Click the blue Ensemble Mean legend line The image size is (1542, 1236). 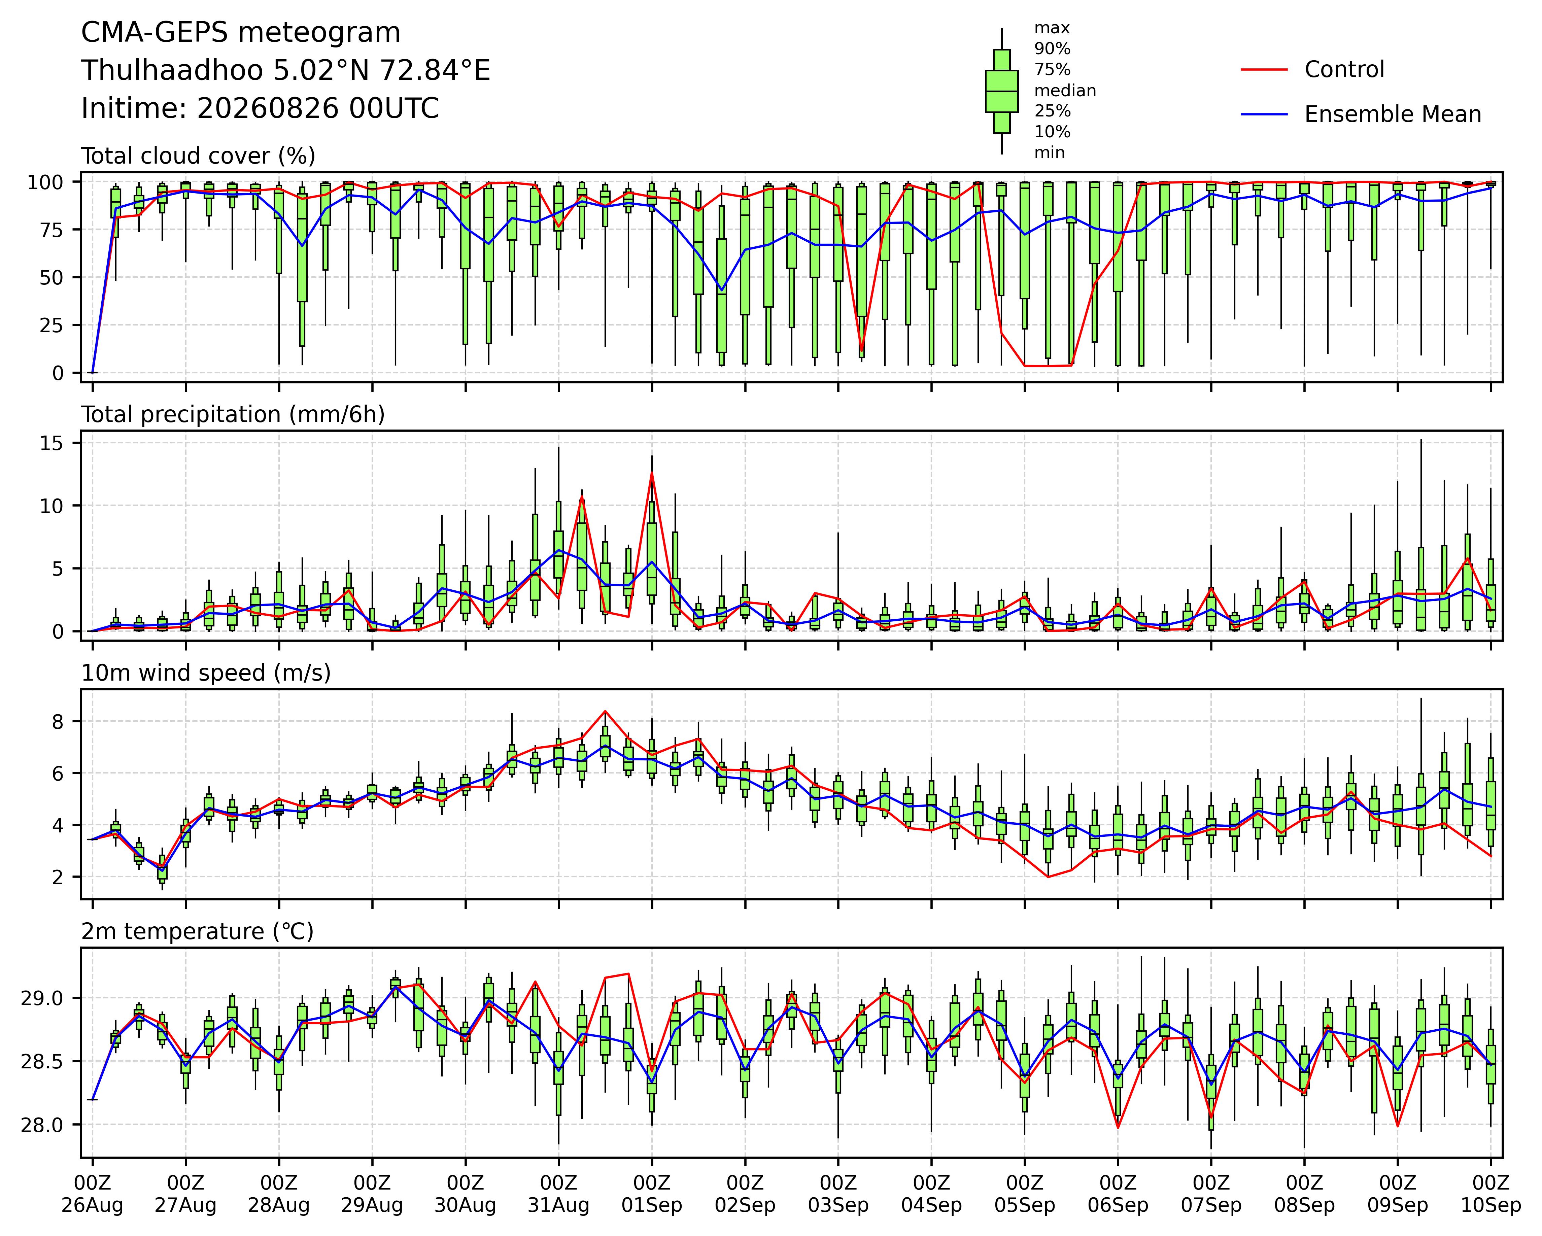point(1264,114)
